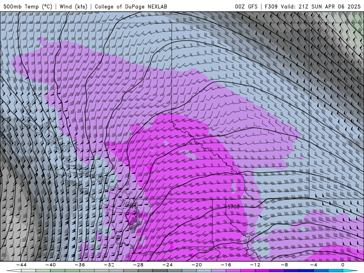Click the '5700' height contour label
The width and height of the screenshot is (364, 273).
tap(233, 207)
